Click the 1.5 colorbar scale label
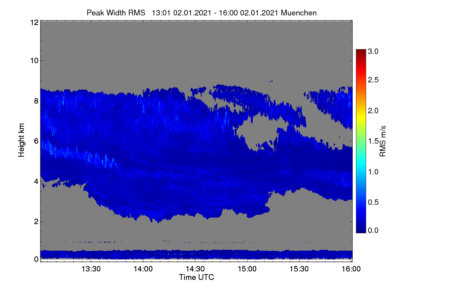The image size is (463, 308). (373, 141)
